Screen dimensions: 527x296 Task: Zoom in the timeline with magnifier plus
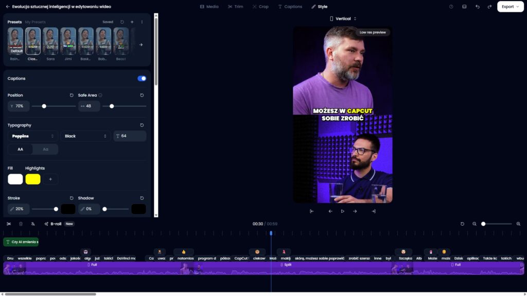pos(518,224)
